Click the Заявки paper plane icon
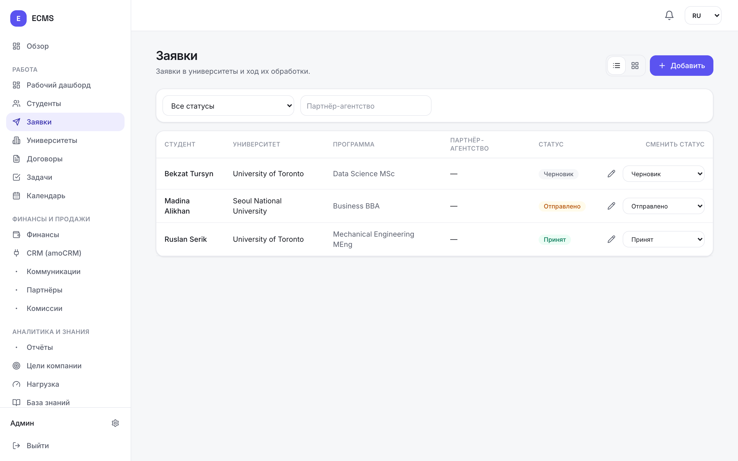 click(16, 122)
